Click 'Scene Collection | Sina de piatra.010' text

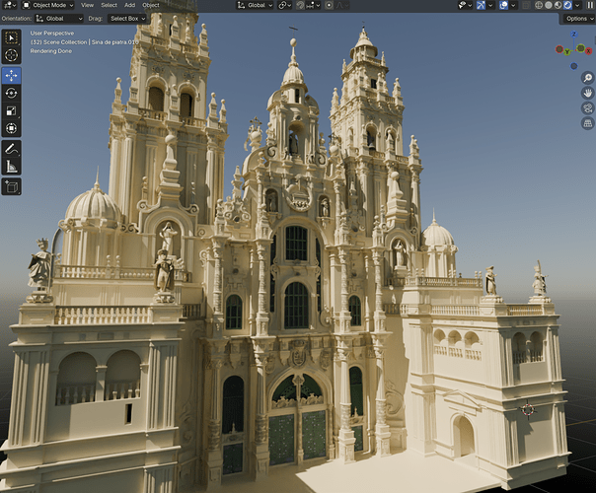click(91, 42)
